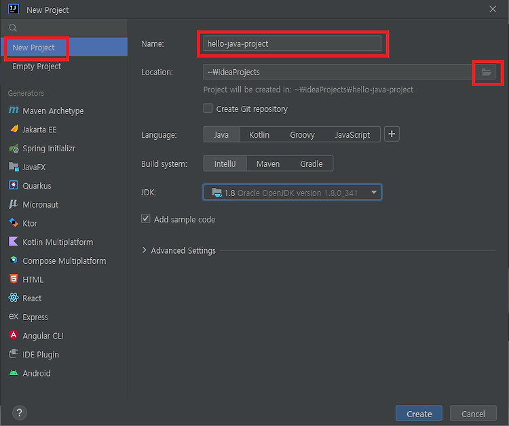Choose IntelliJ build system
The image size is (509, 426).
click(x=225, y=164)
